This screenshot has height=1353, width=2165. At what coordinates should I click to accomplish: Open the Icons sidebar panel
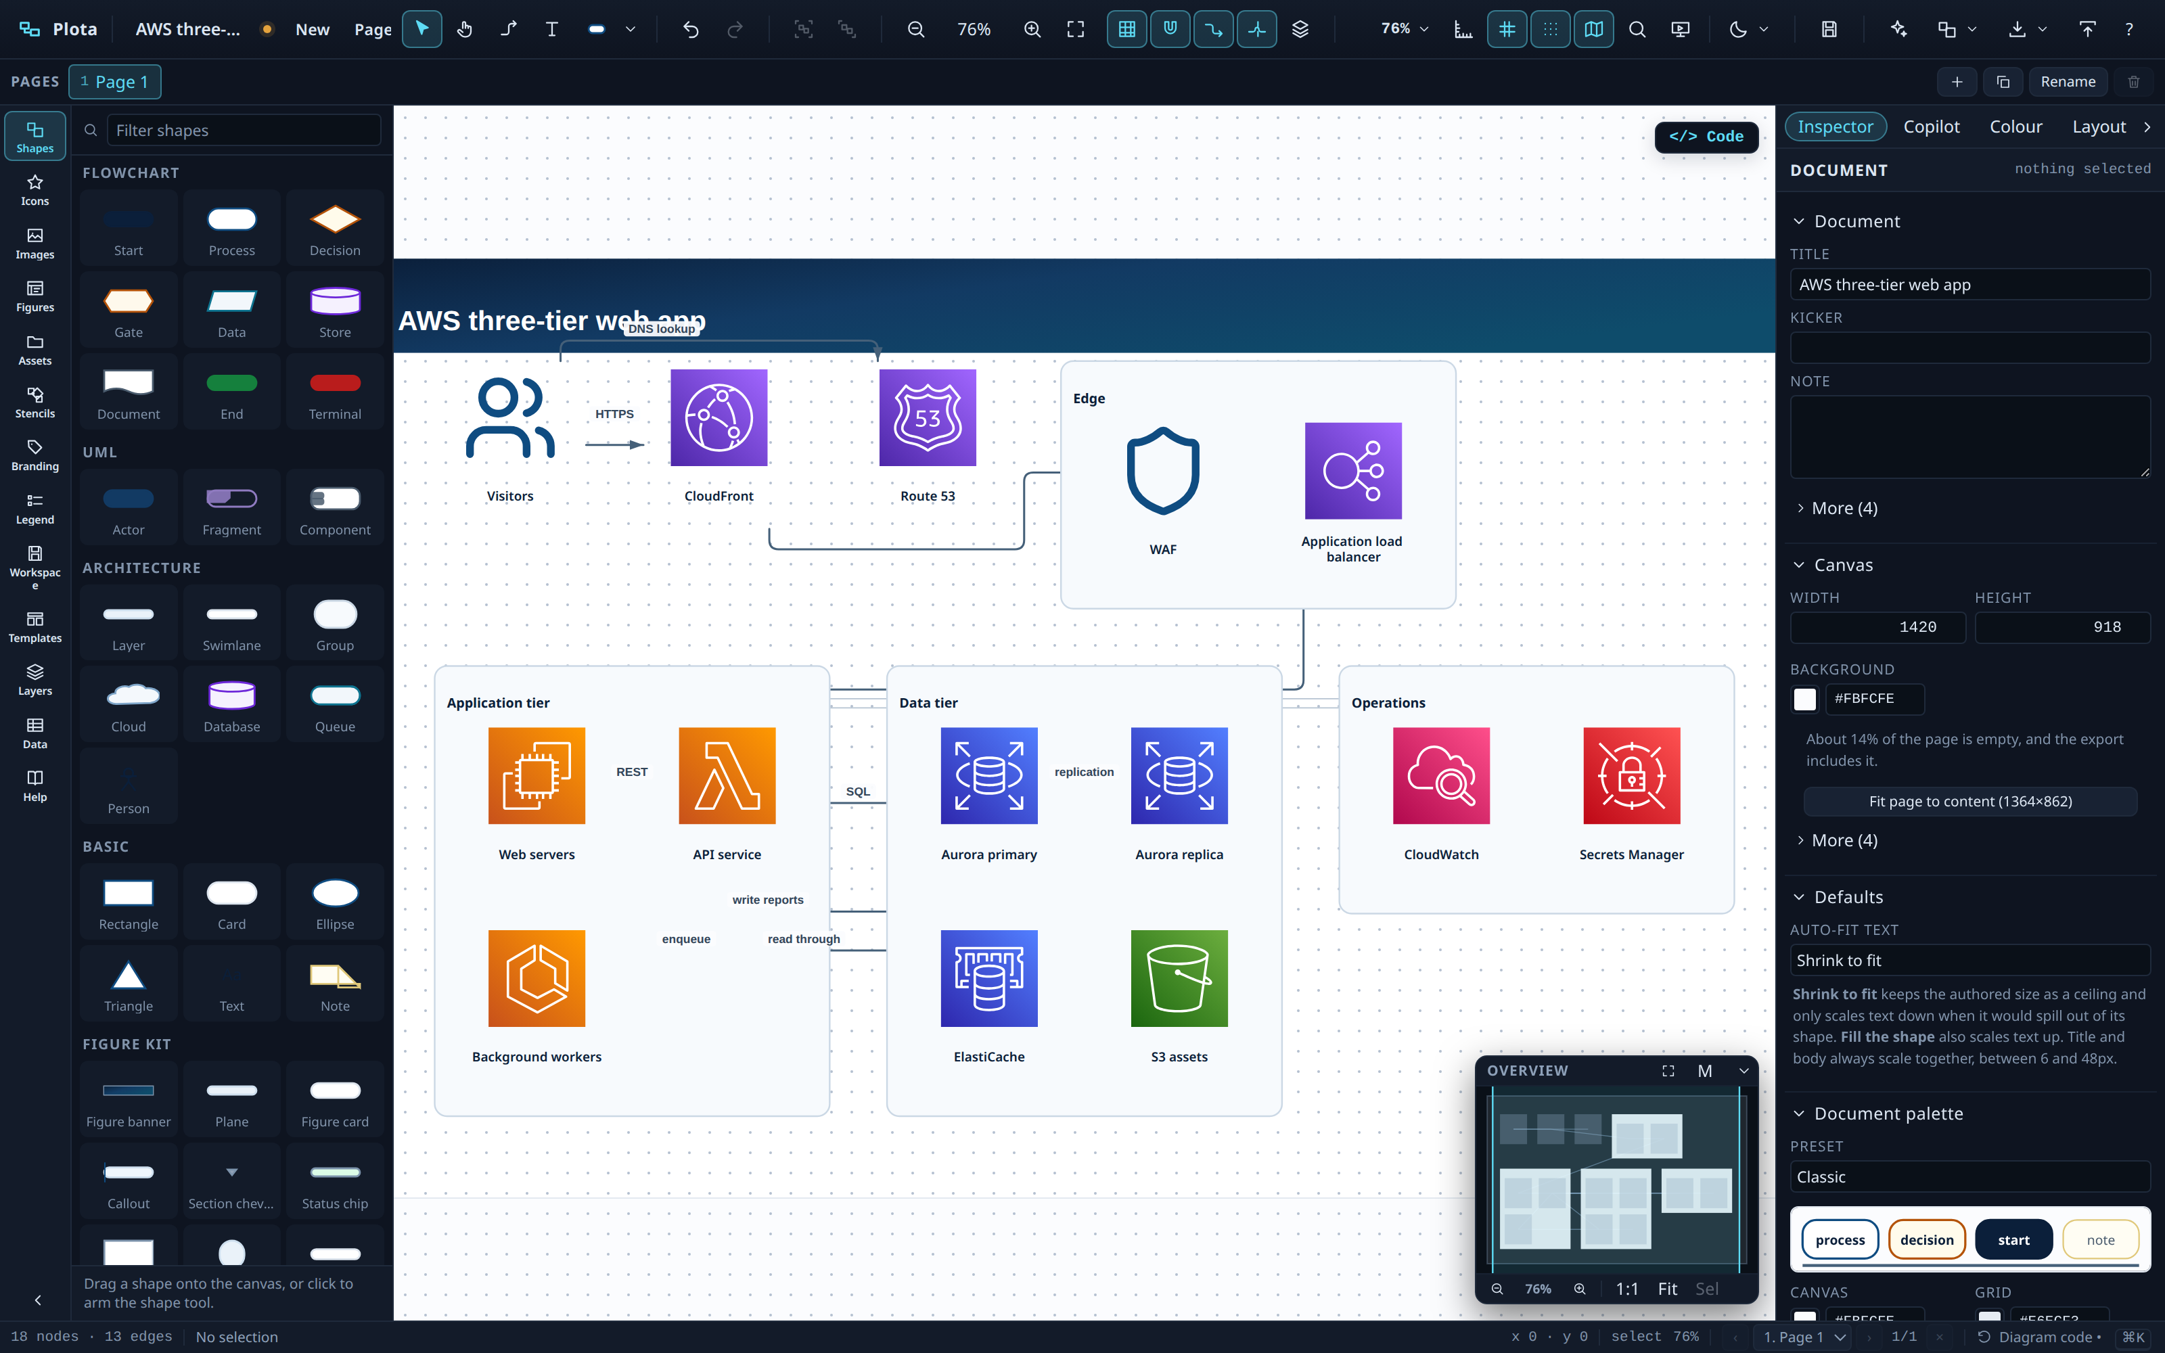click(35, 189)
